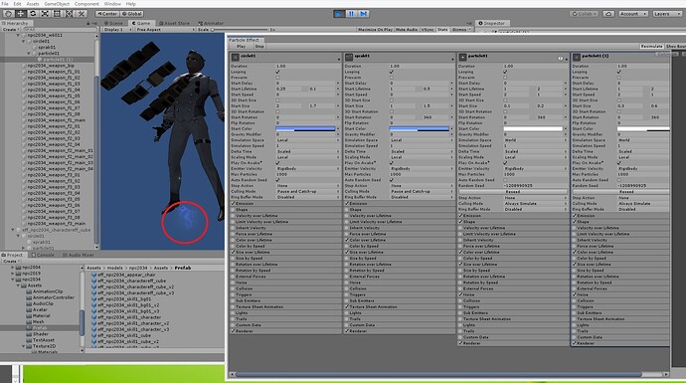Select the Rotate tool in toolbar

(33, 14)
